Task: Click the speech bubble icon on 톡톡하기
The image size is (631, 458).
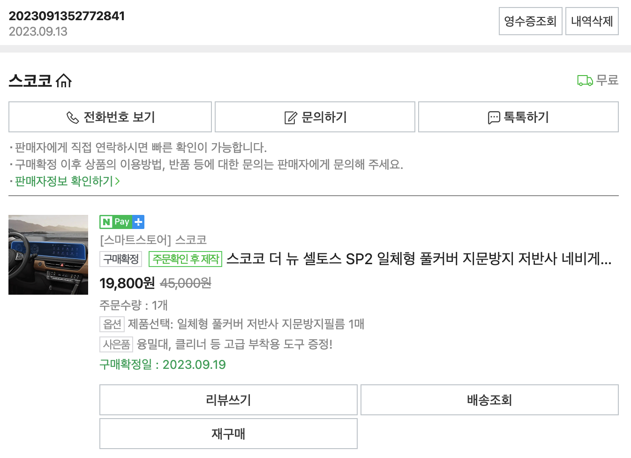Action: pos(493,116)
